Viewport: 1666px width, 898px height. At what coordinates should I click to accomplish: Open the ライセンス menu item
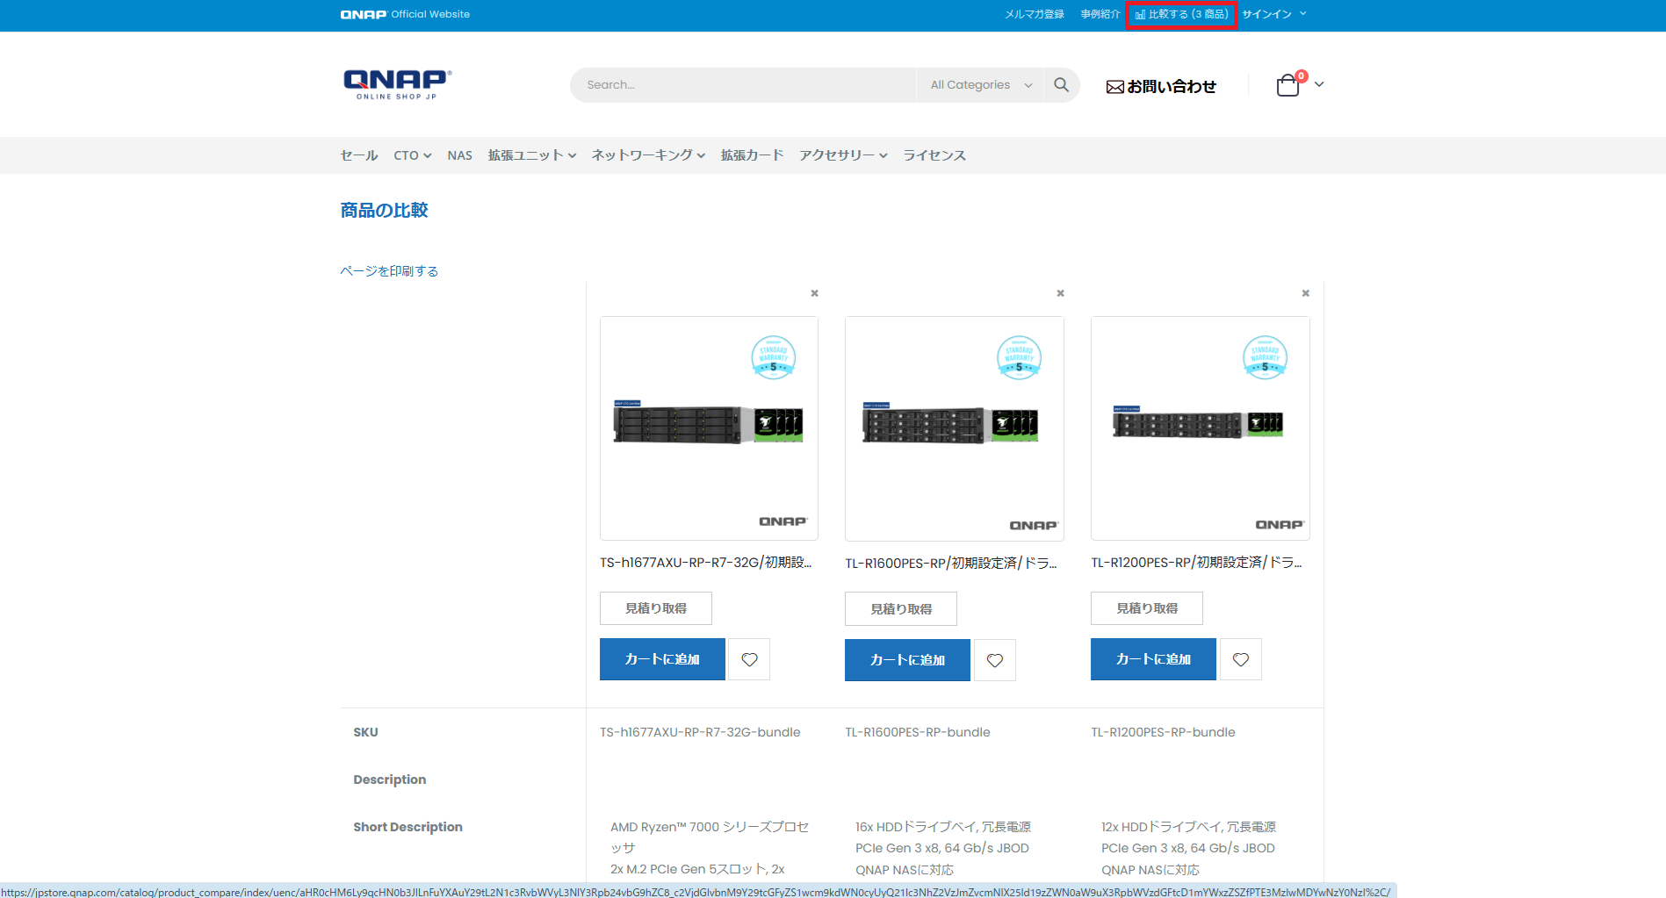934,155
